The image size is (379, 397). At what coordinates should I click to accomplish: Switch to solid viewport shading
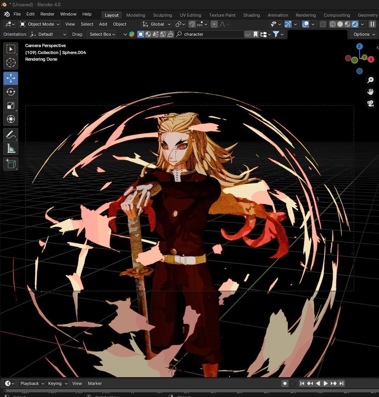[x=340, y=24]
